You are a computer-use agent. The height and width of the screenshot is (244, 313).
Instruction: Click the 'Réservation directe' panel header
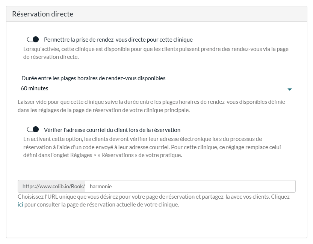(x=156, y=14)
